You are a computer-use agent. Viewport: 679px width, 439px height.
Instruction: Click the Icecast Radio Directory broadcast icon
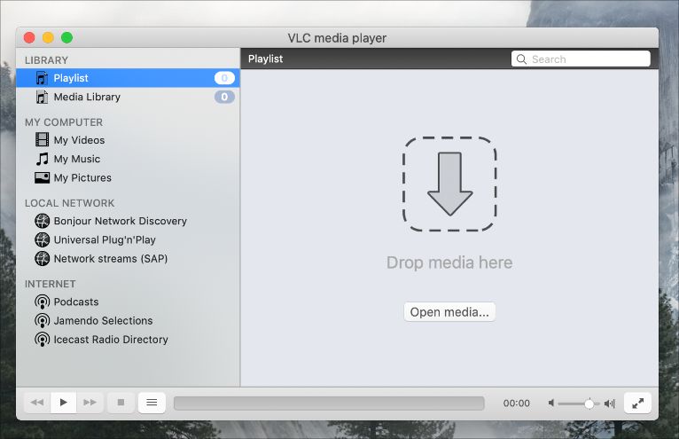click(x=42, y=340)
